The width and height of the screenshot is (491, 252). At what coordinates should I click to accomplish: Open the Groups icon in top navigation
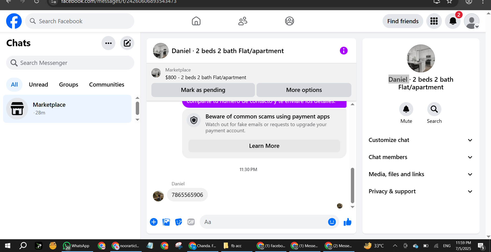pyautogui.click(x=289, y=21)
